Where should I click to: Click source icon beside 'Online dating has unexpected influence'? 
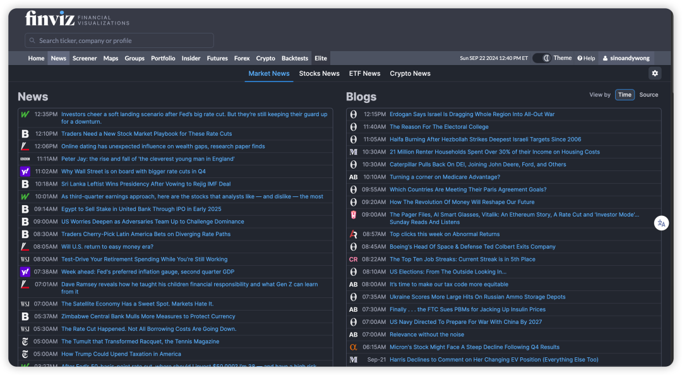[25, 146]
